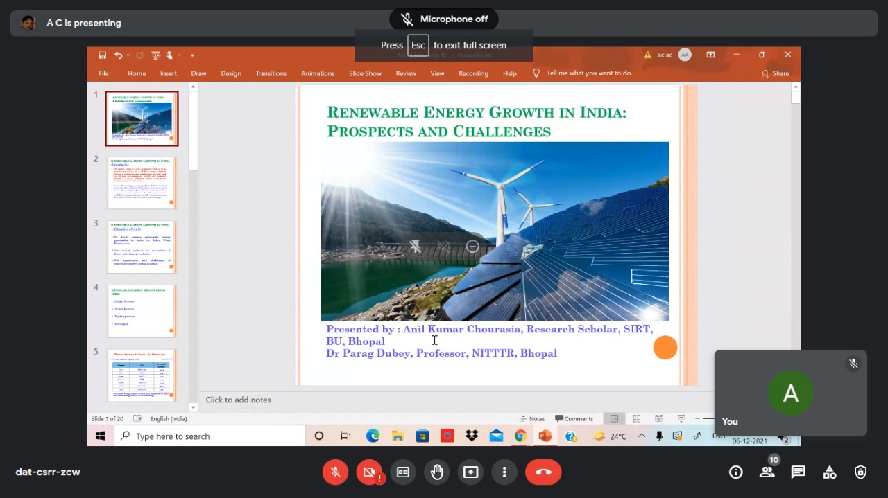Switch to Normal view
888x498 pixels.
pos(615,418)
